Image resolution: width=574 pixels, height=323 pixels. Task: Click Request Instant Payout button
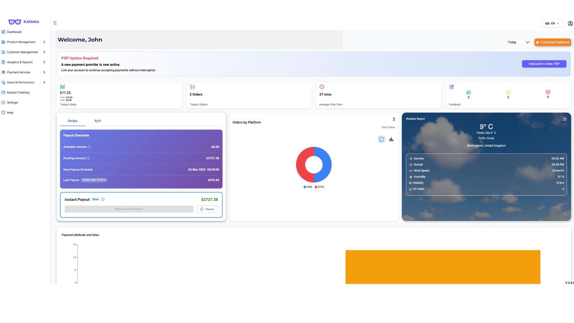click(x=129, y=209)
